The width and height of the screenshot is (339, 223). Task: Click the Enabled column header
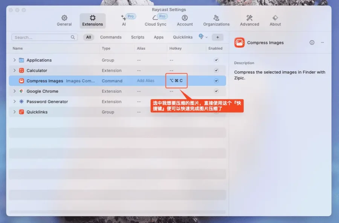215,48
